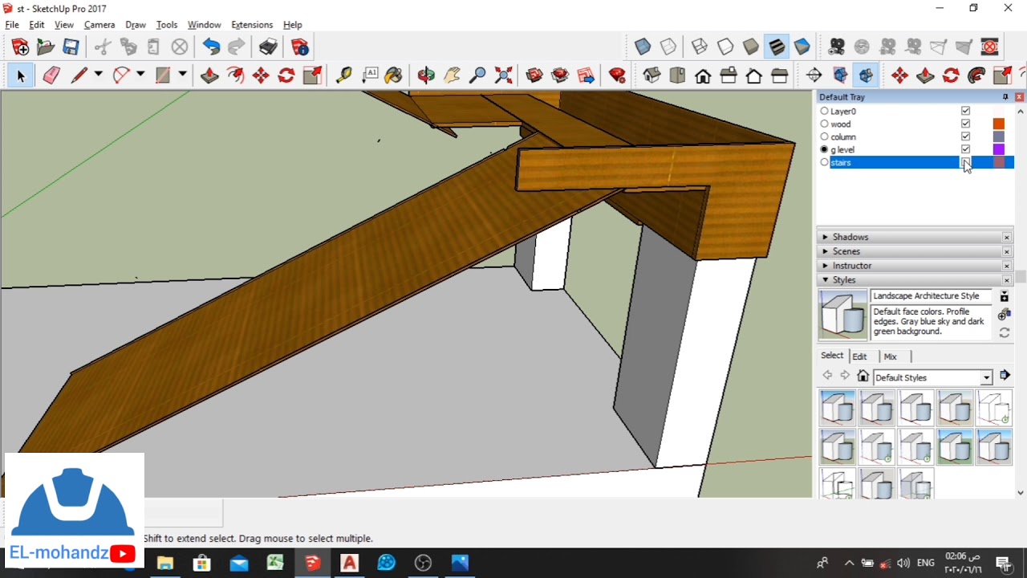Choose the Move tool
Screen dimensions: 1027x578
click(261, 75)
